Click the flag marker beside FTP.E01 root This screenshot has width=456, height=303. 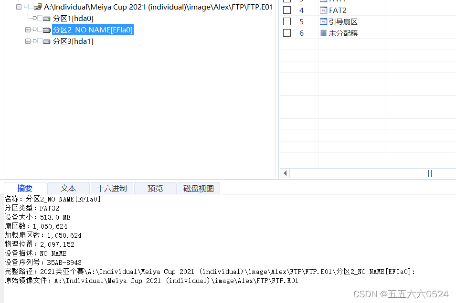26,6
